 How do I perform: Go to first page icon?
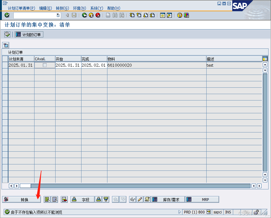[x=132, y=15]
